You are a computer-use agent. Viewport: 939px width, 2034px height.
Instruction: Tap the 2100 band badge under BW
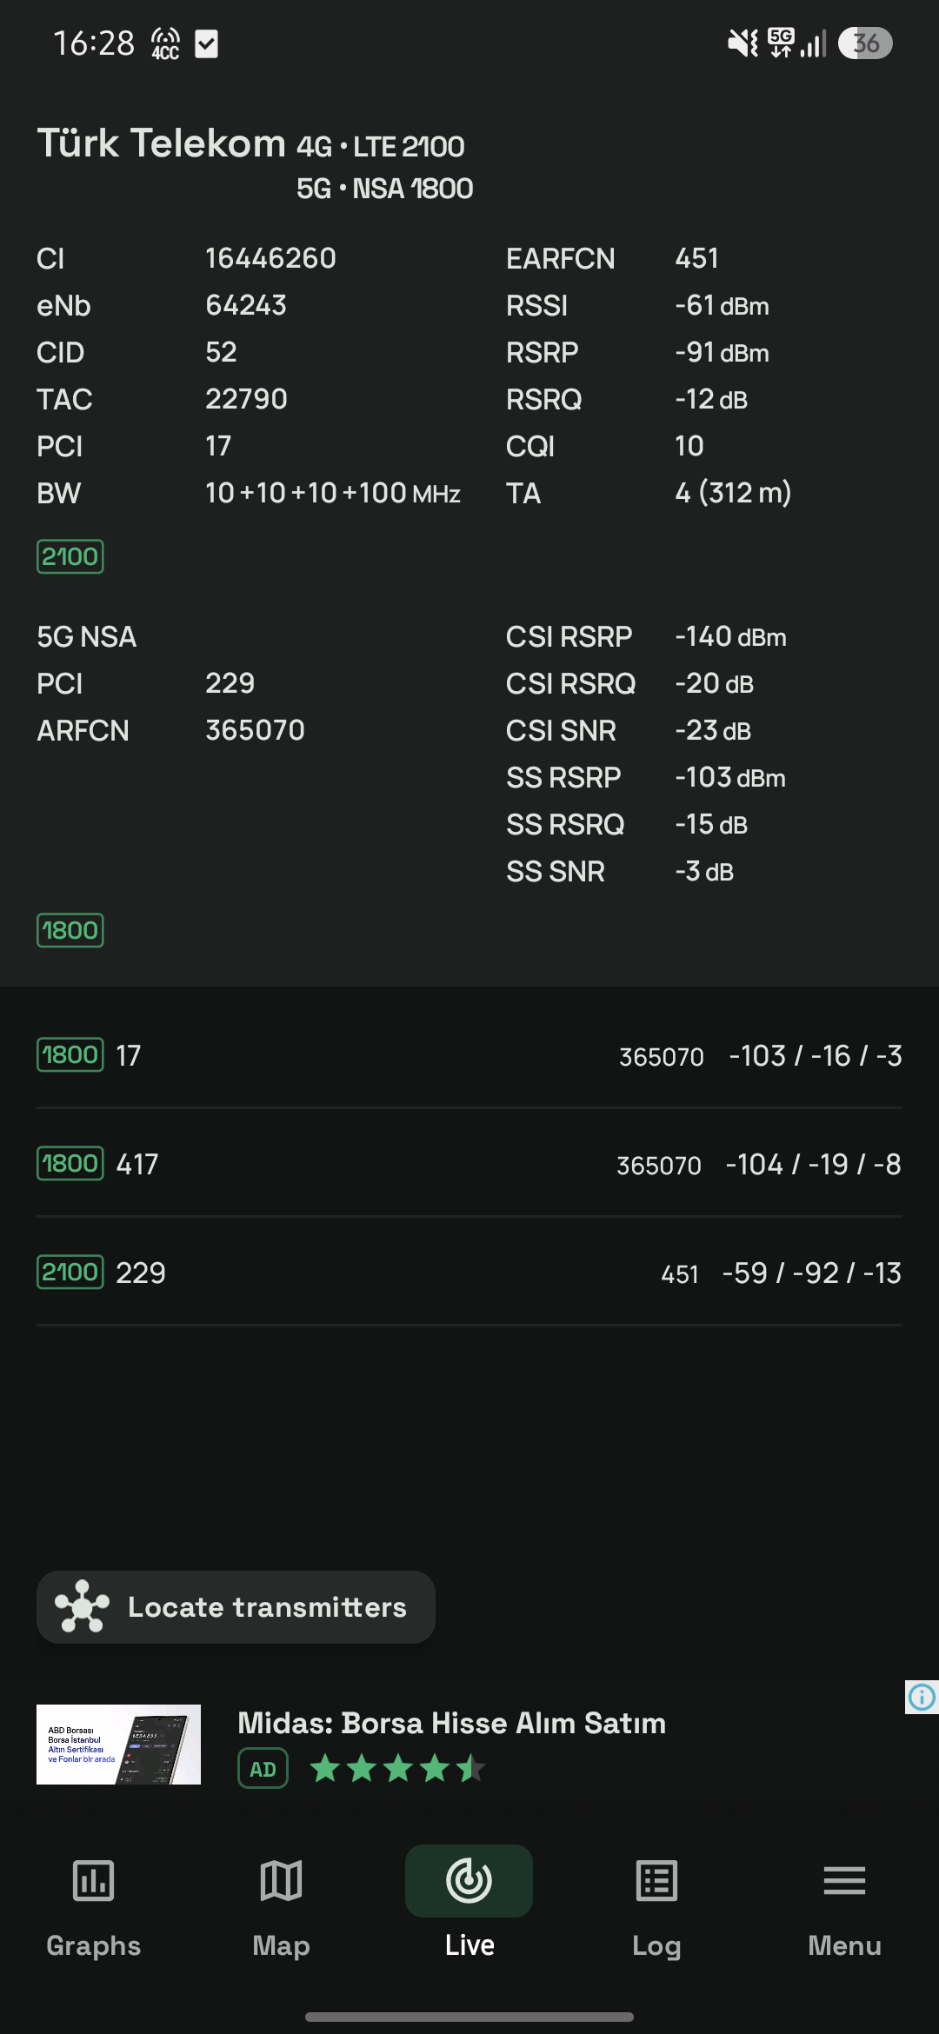coord(70,556)
